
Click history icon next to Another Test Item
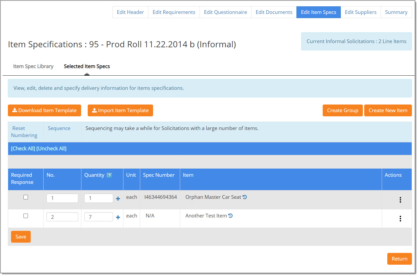tap(231, 216)
